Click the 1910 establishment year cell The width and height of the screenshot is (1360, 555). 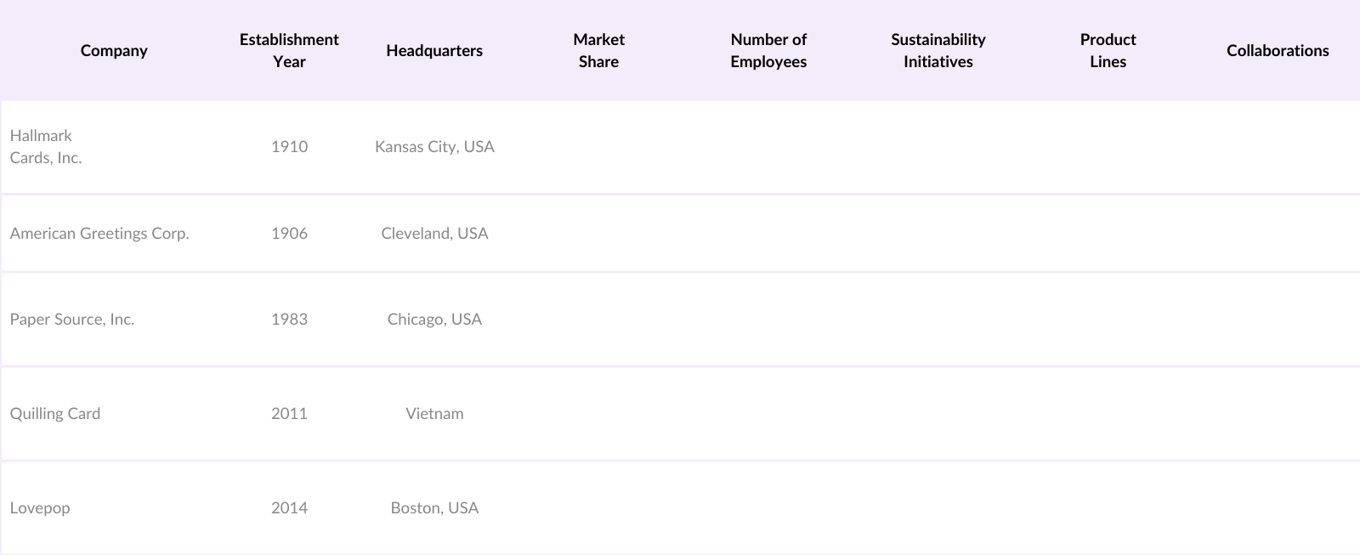click(x=289, y=146)
